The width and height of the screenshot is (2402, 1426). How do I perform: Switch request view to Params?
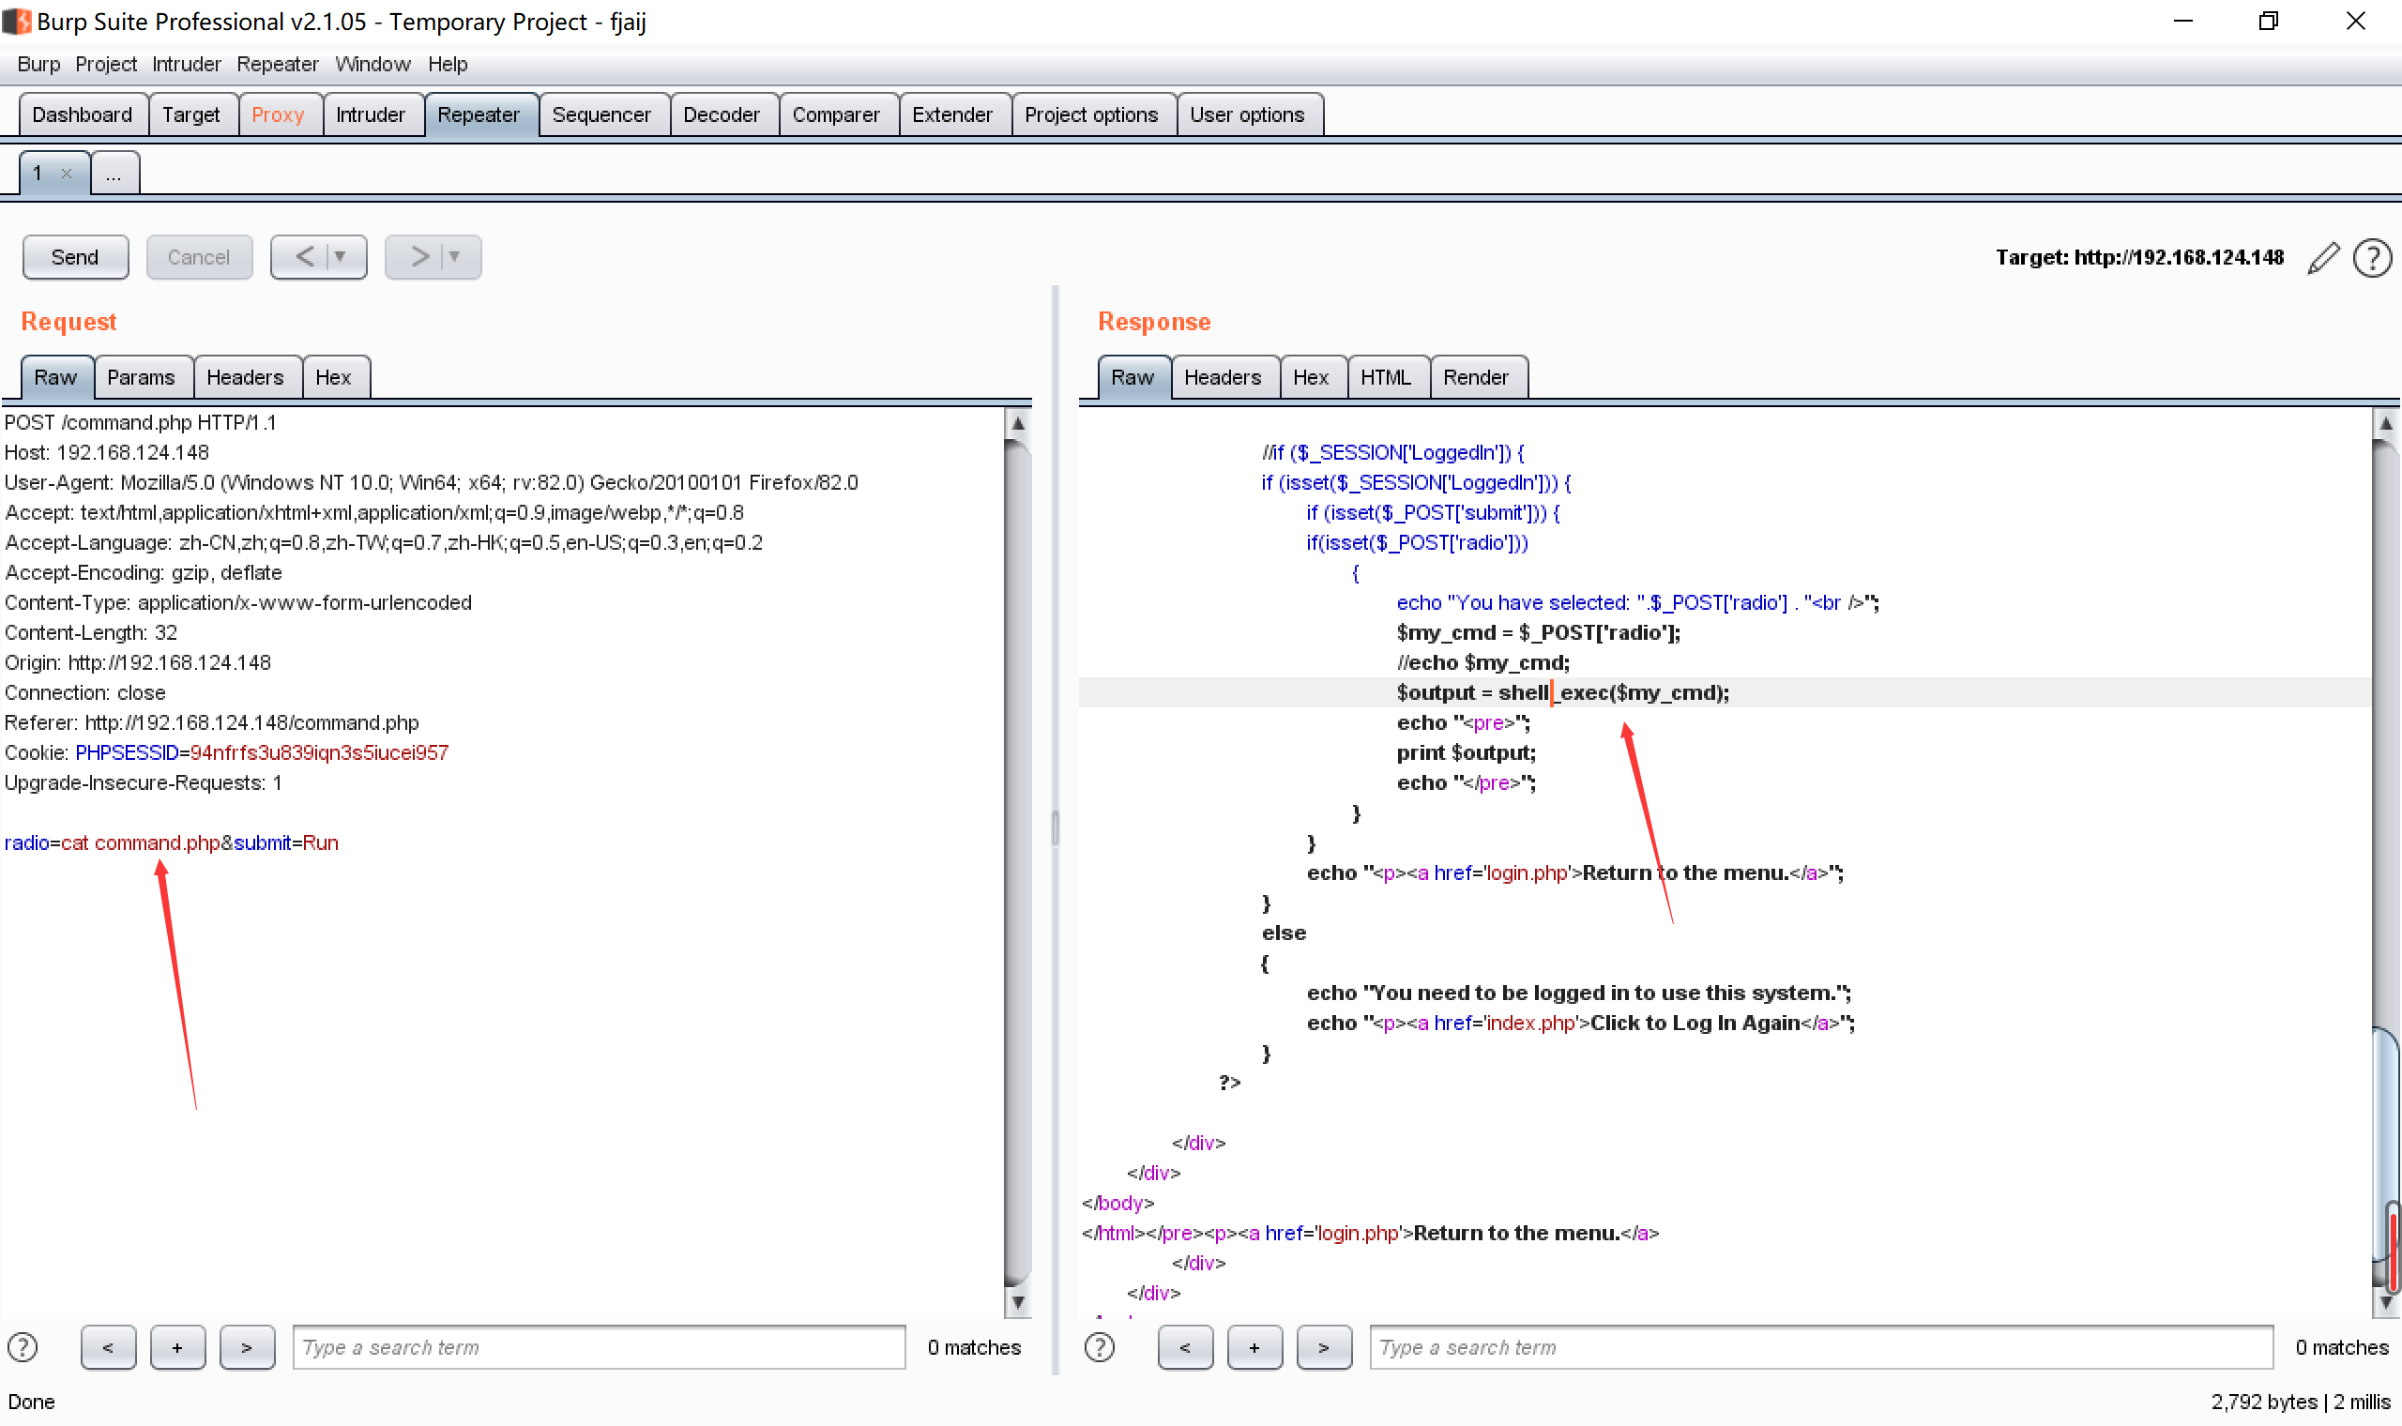142,378
